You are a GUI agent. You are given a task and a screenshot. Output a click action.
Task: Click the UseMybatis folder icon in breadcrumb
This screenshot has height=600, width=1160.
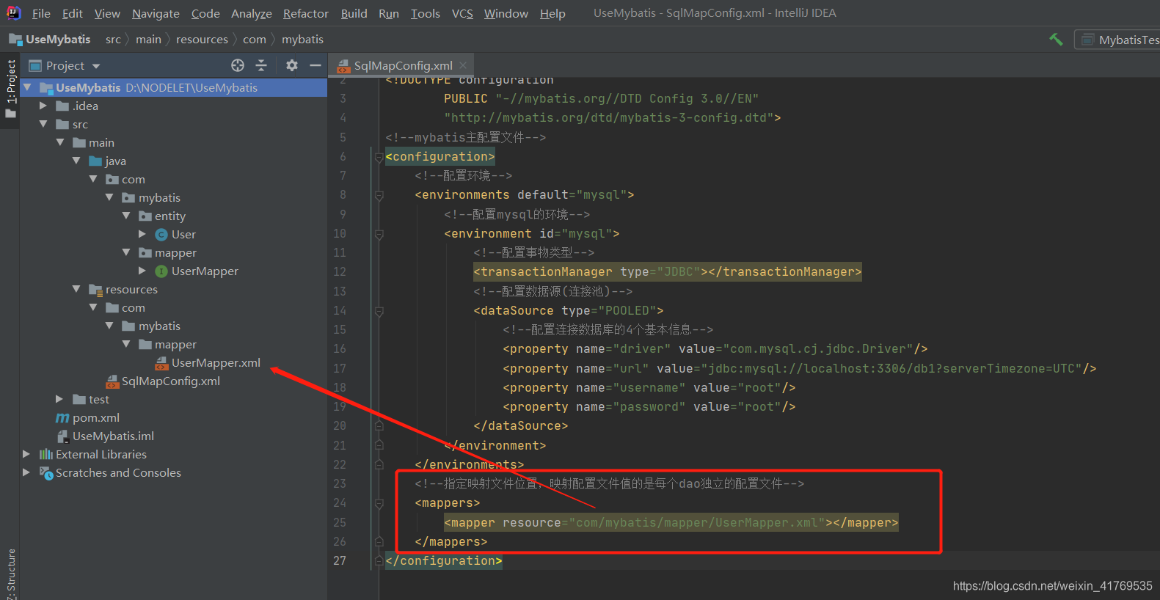coord(15,40)
